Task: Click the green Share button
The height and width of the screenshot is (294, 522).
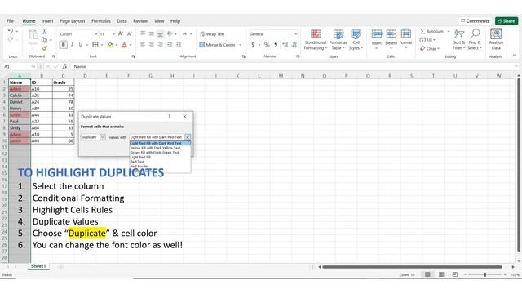Action: pyautogui.click(x=507, y=20)
